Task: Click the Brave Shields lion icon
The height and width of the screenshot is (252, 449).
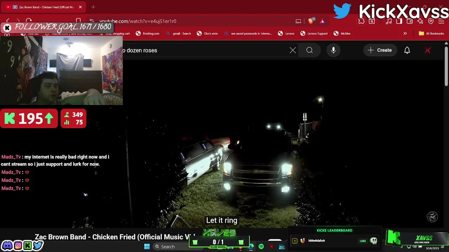Action: 311,21
